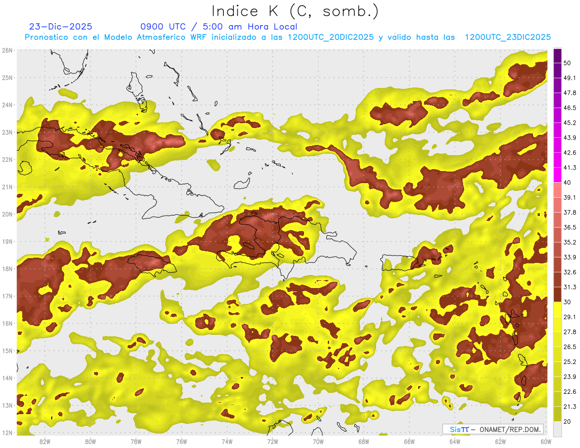
Task: Click the colorbar value "39.1"
Action: [570, 197]
